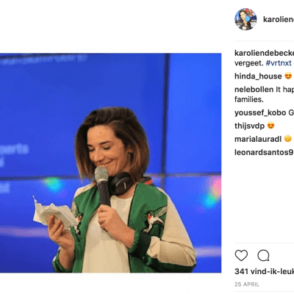Visit thijsvdp commenter profile
The image size is (294, 294).
click(249, 126)
